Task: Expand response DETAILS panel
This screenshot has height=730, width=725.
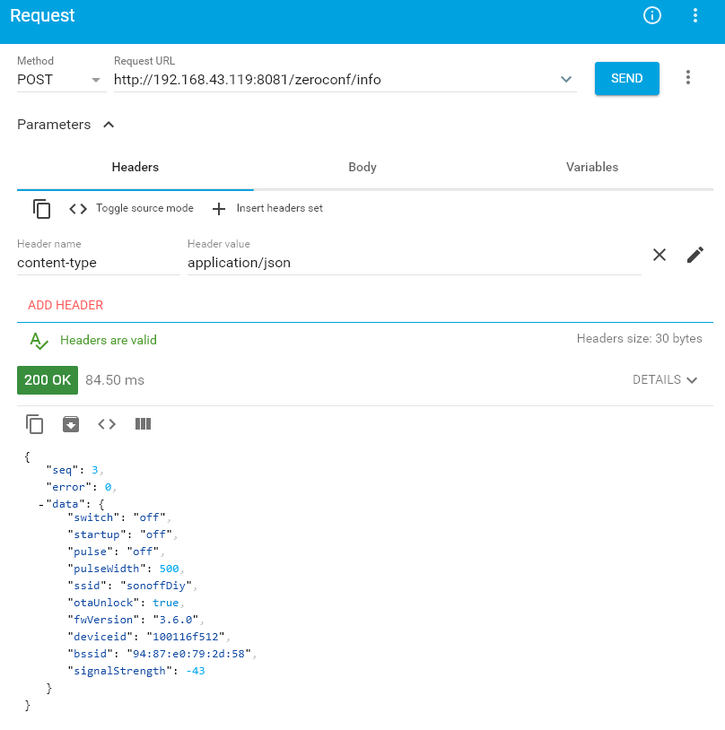Action: point(665,379)
